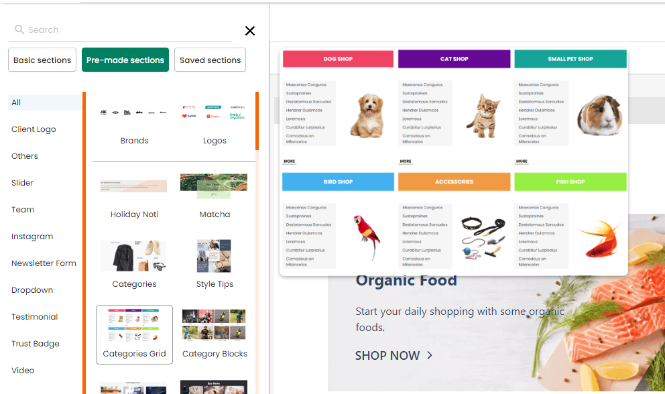The height and width of the screenshot is (394, 665).
Task: Open the Newsletter Form category
Action: click(x=44, y=263)
